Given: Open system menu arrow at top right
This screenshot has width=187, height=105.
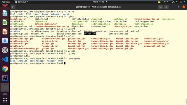Looking at the screenshot, I should coord(184,2).
